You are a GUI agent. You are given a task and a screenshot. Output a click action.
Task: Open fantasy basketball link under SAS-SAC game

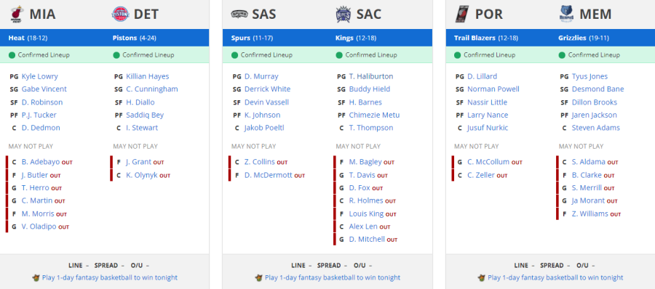coord(333,277)
